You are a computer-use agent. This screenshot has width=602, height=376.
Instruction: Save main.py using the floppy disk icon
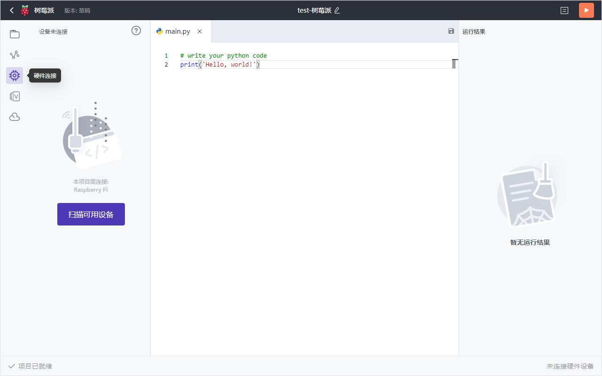[451, 31]
